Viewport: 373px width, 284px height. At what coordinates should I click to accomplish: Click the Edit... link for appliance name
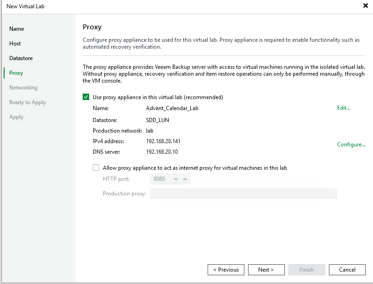pos(344,108)
